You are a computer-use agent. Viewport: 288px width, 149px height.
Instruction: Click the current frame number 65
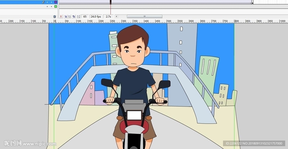(85, 17)
